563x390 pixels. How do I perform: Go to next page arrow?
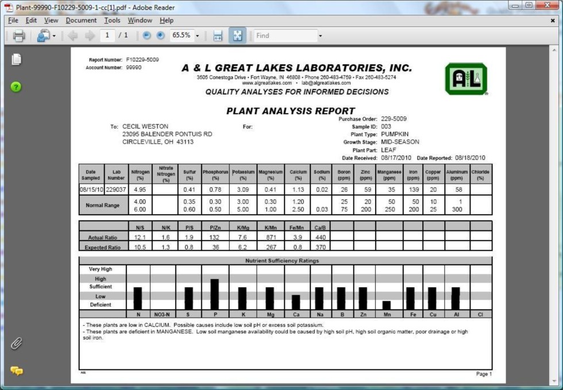(90, 36)
